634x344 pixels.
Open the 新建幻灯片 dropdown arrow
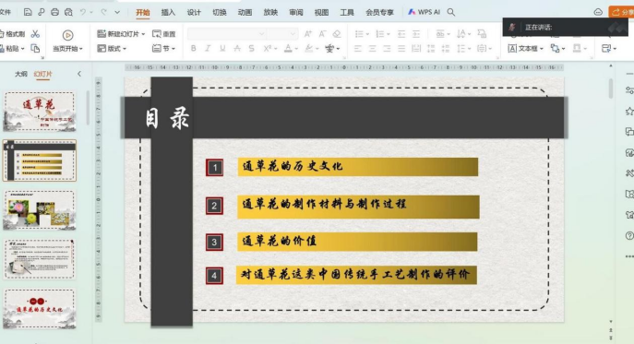tap(144, 34)
